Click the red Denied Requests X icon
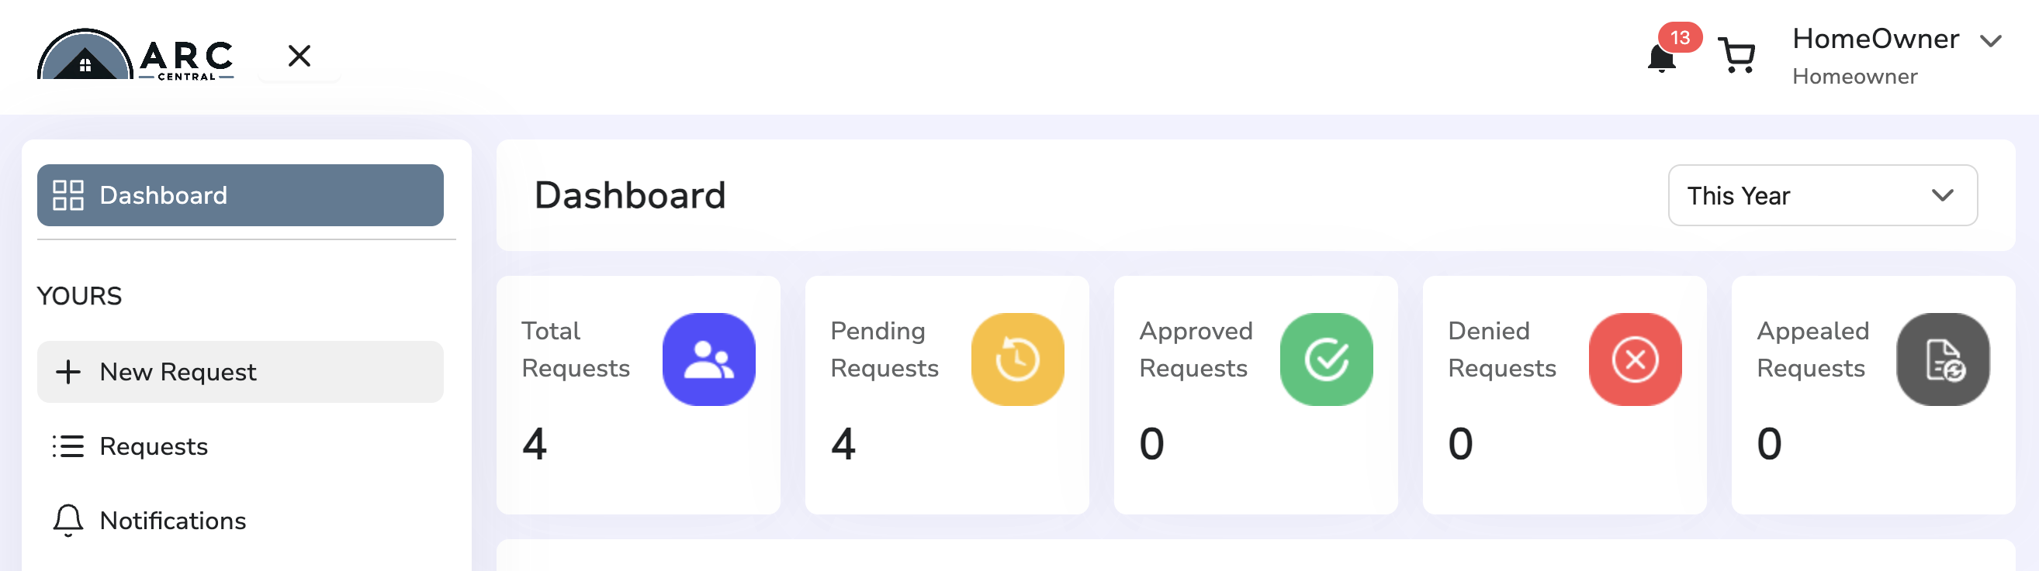The height and width of the screenshot is (571, 2039). (x=1635, y=359)
